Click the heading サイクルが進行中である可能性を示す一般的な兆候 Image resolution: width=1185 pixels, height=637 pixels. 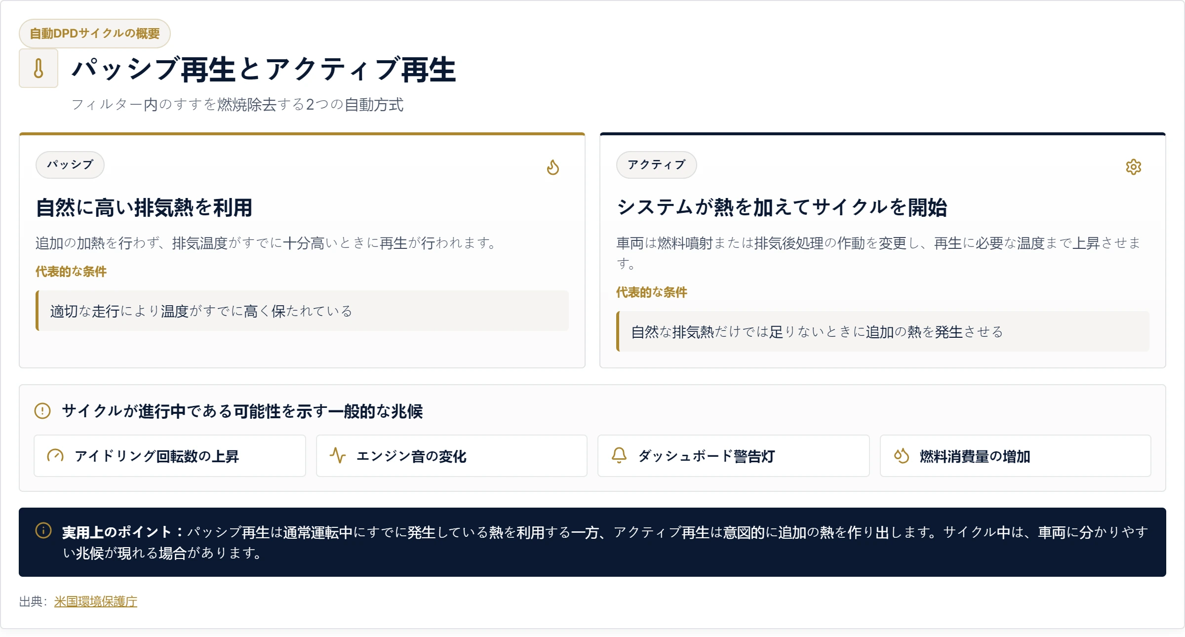point(243,411)
